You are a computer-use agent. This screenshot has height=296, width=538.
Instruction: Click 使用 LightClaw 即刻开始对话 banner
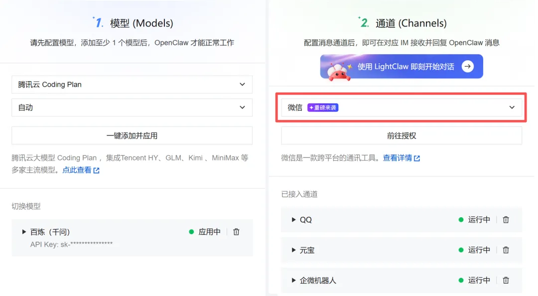coord(402,66)
